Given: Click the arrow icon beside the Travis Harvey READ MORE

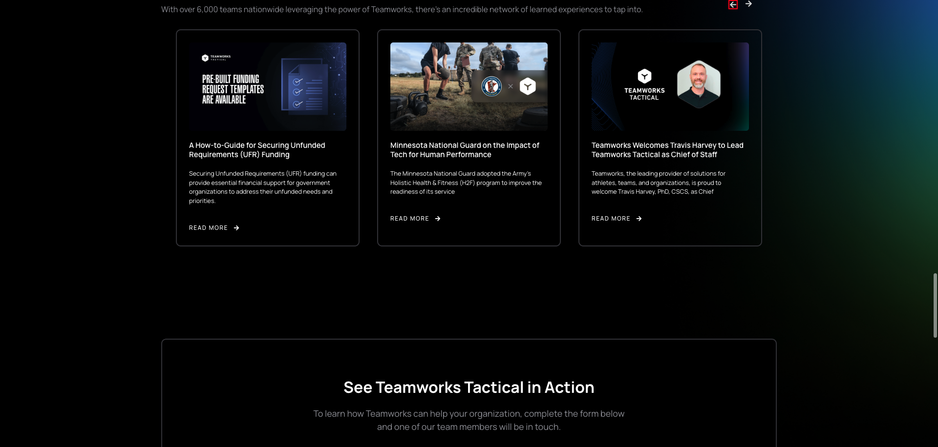Looking at the screenshot, I should 639,218.
